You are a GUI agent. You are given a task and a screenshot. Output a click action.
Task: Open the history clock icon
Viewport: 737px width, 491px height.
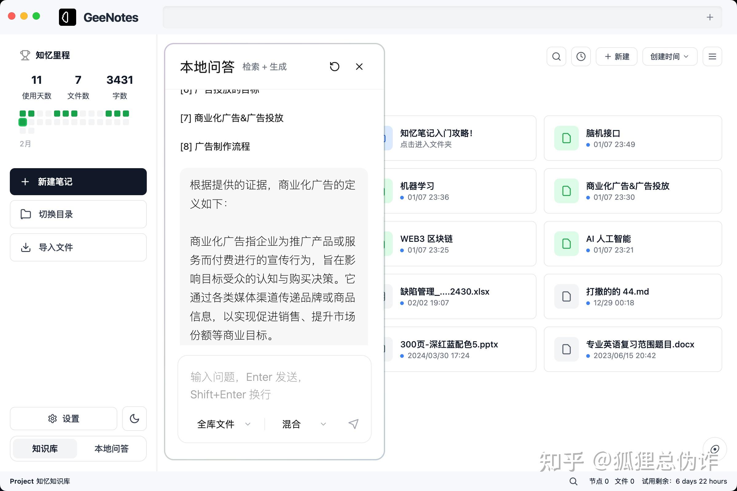(581, 57)
